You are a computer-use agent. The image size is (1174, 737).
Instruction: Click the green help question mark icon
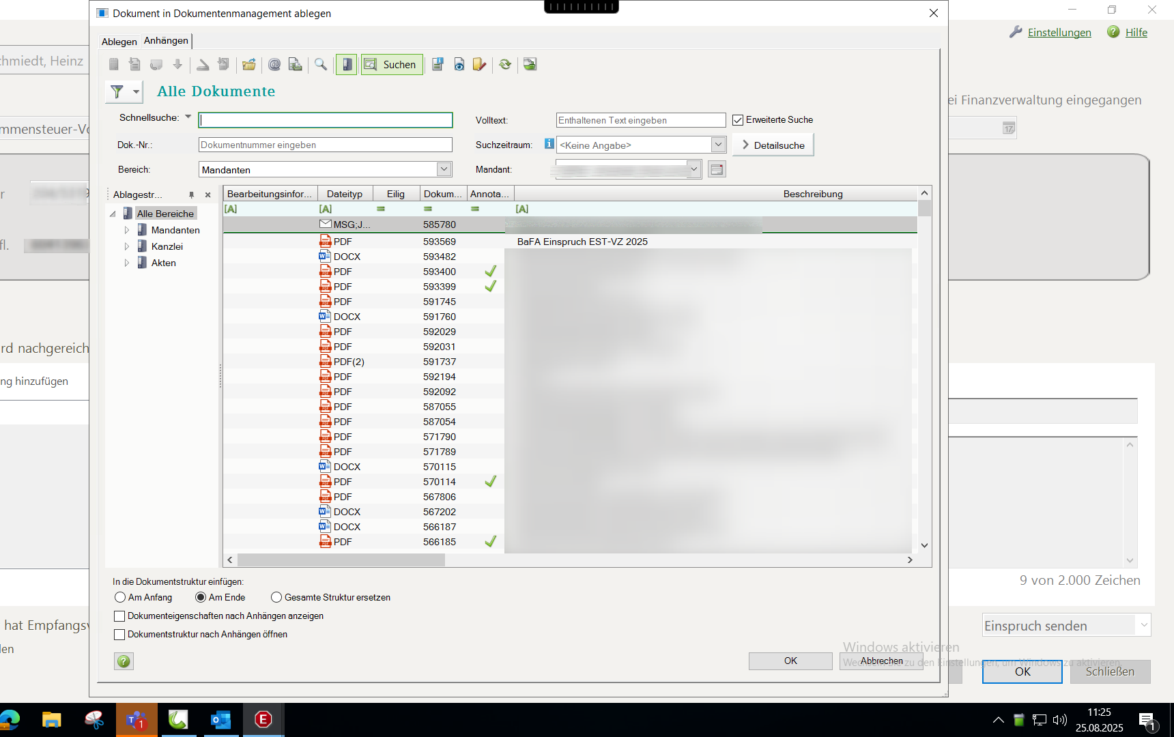click(x=124, y=661)
